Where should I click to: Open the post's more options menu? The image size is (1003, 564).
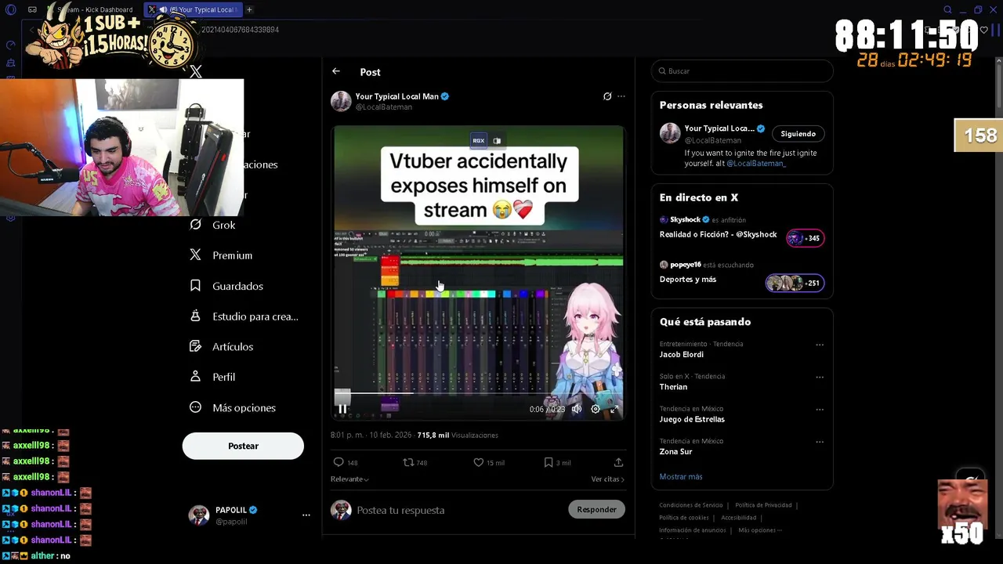pos(621,96)
